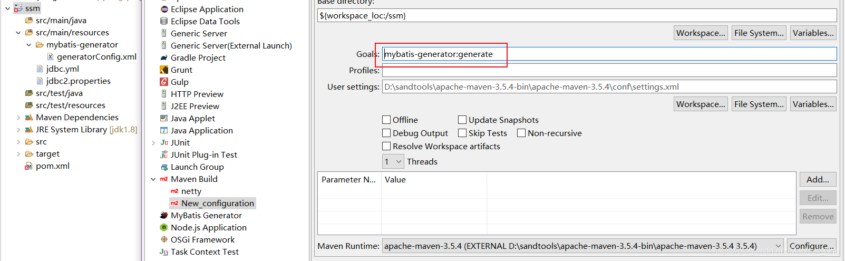Image resolution: width=845 pixels, height=261 pixels.
Task: Enable the Offline checkbox
Action: click(386, 120)
